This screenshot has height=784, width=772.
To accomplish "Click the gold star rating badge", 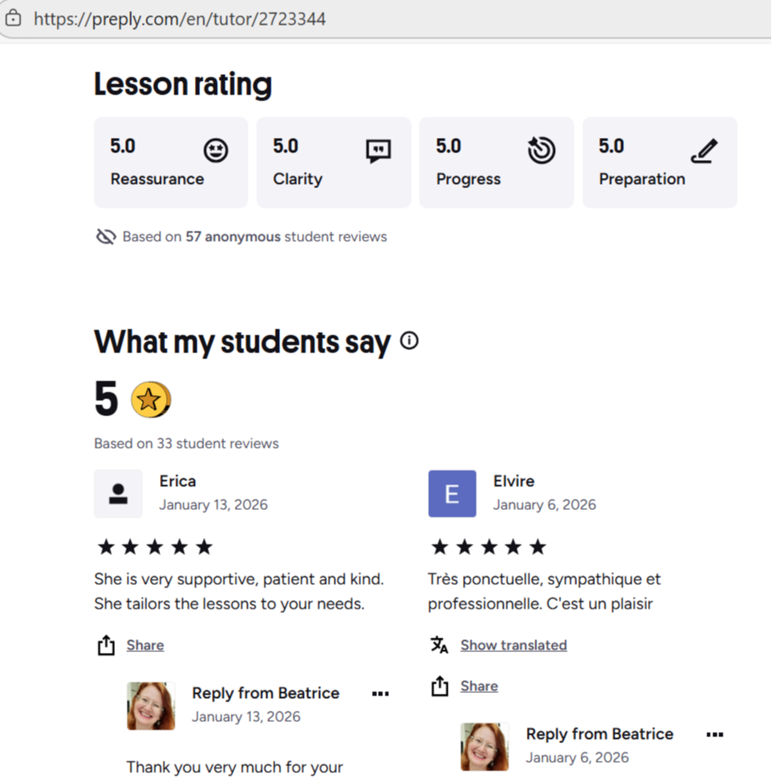I will 151,399.
